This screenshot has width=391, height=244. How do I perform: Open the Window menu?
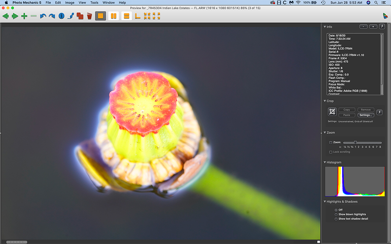pos(109,3)
